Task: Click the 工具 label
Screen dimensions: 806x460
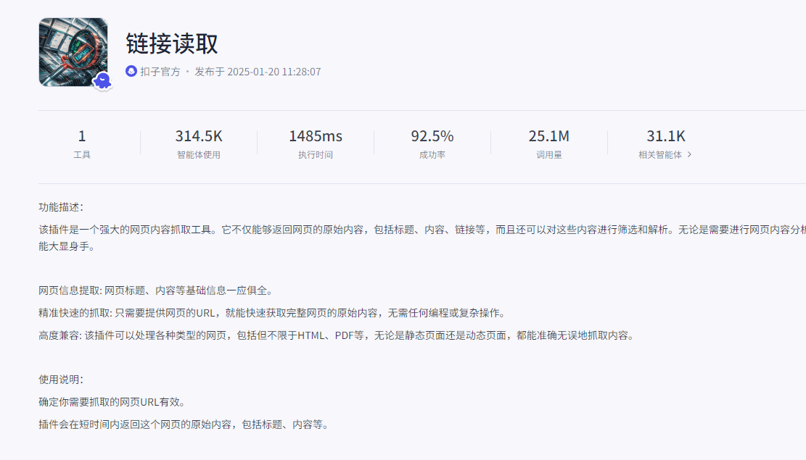Action: click(x=82, y=154)
